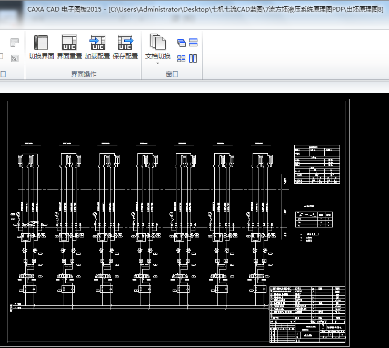Image resolution: width=389 pixels, height=348 pixels.
Task: Click the 界面操作 group label
Action: [x=83, y=74]
